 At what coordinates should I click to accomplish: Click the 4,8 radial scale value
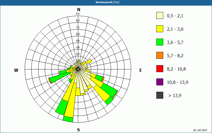pyautogui.click(x=78, y=41)
